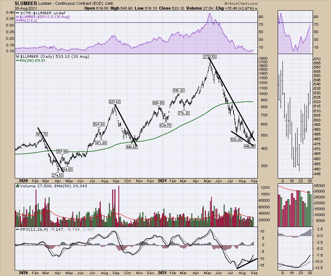Click the 448.00 recent low label
This screenshot has width=331, height=276.
pyautogui.click(x=249, y=146)
